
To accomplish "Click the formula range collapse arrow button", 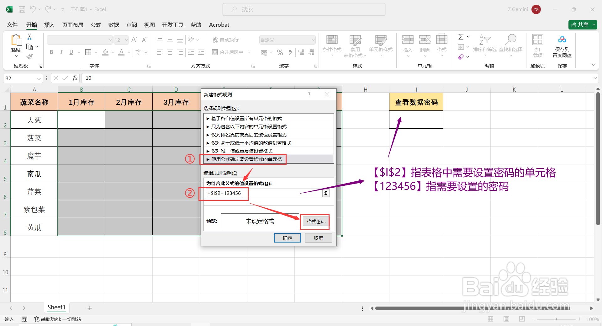I will (x=326, y=193).
